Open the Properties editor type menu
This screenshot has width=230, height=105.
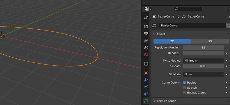pyautogui.click(x=148, y=9)
